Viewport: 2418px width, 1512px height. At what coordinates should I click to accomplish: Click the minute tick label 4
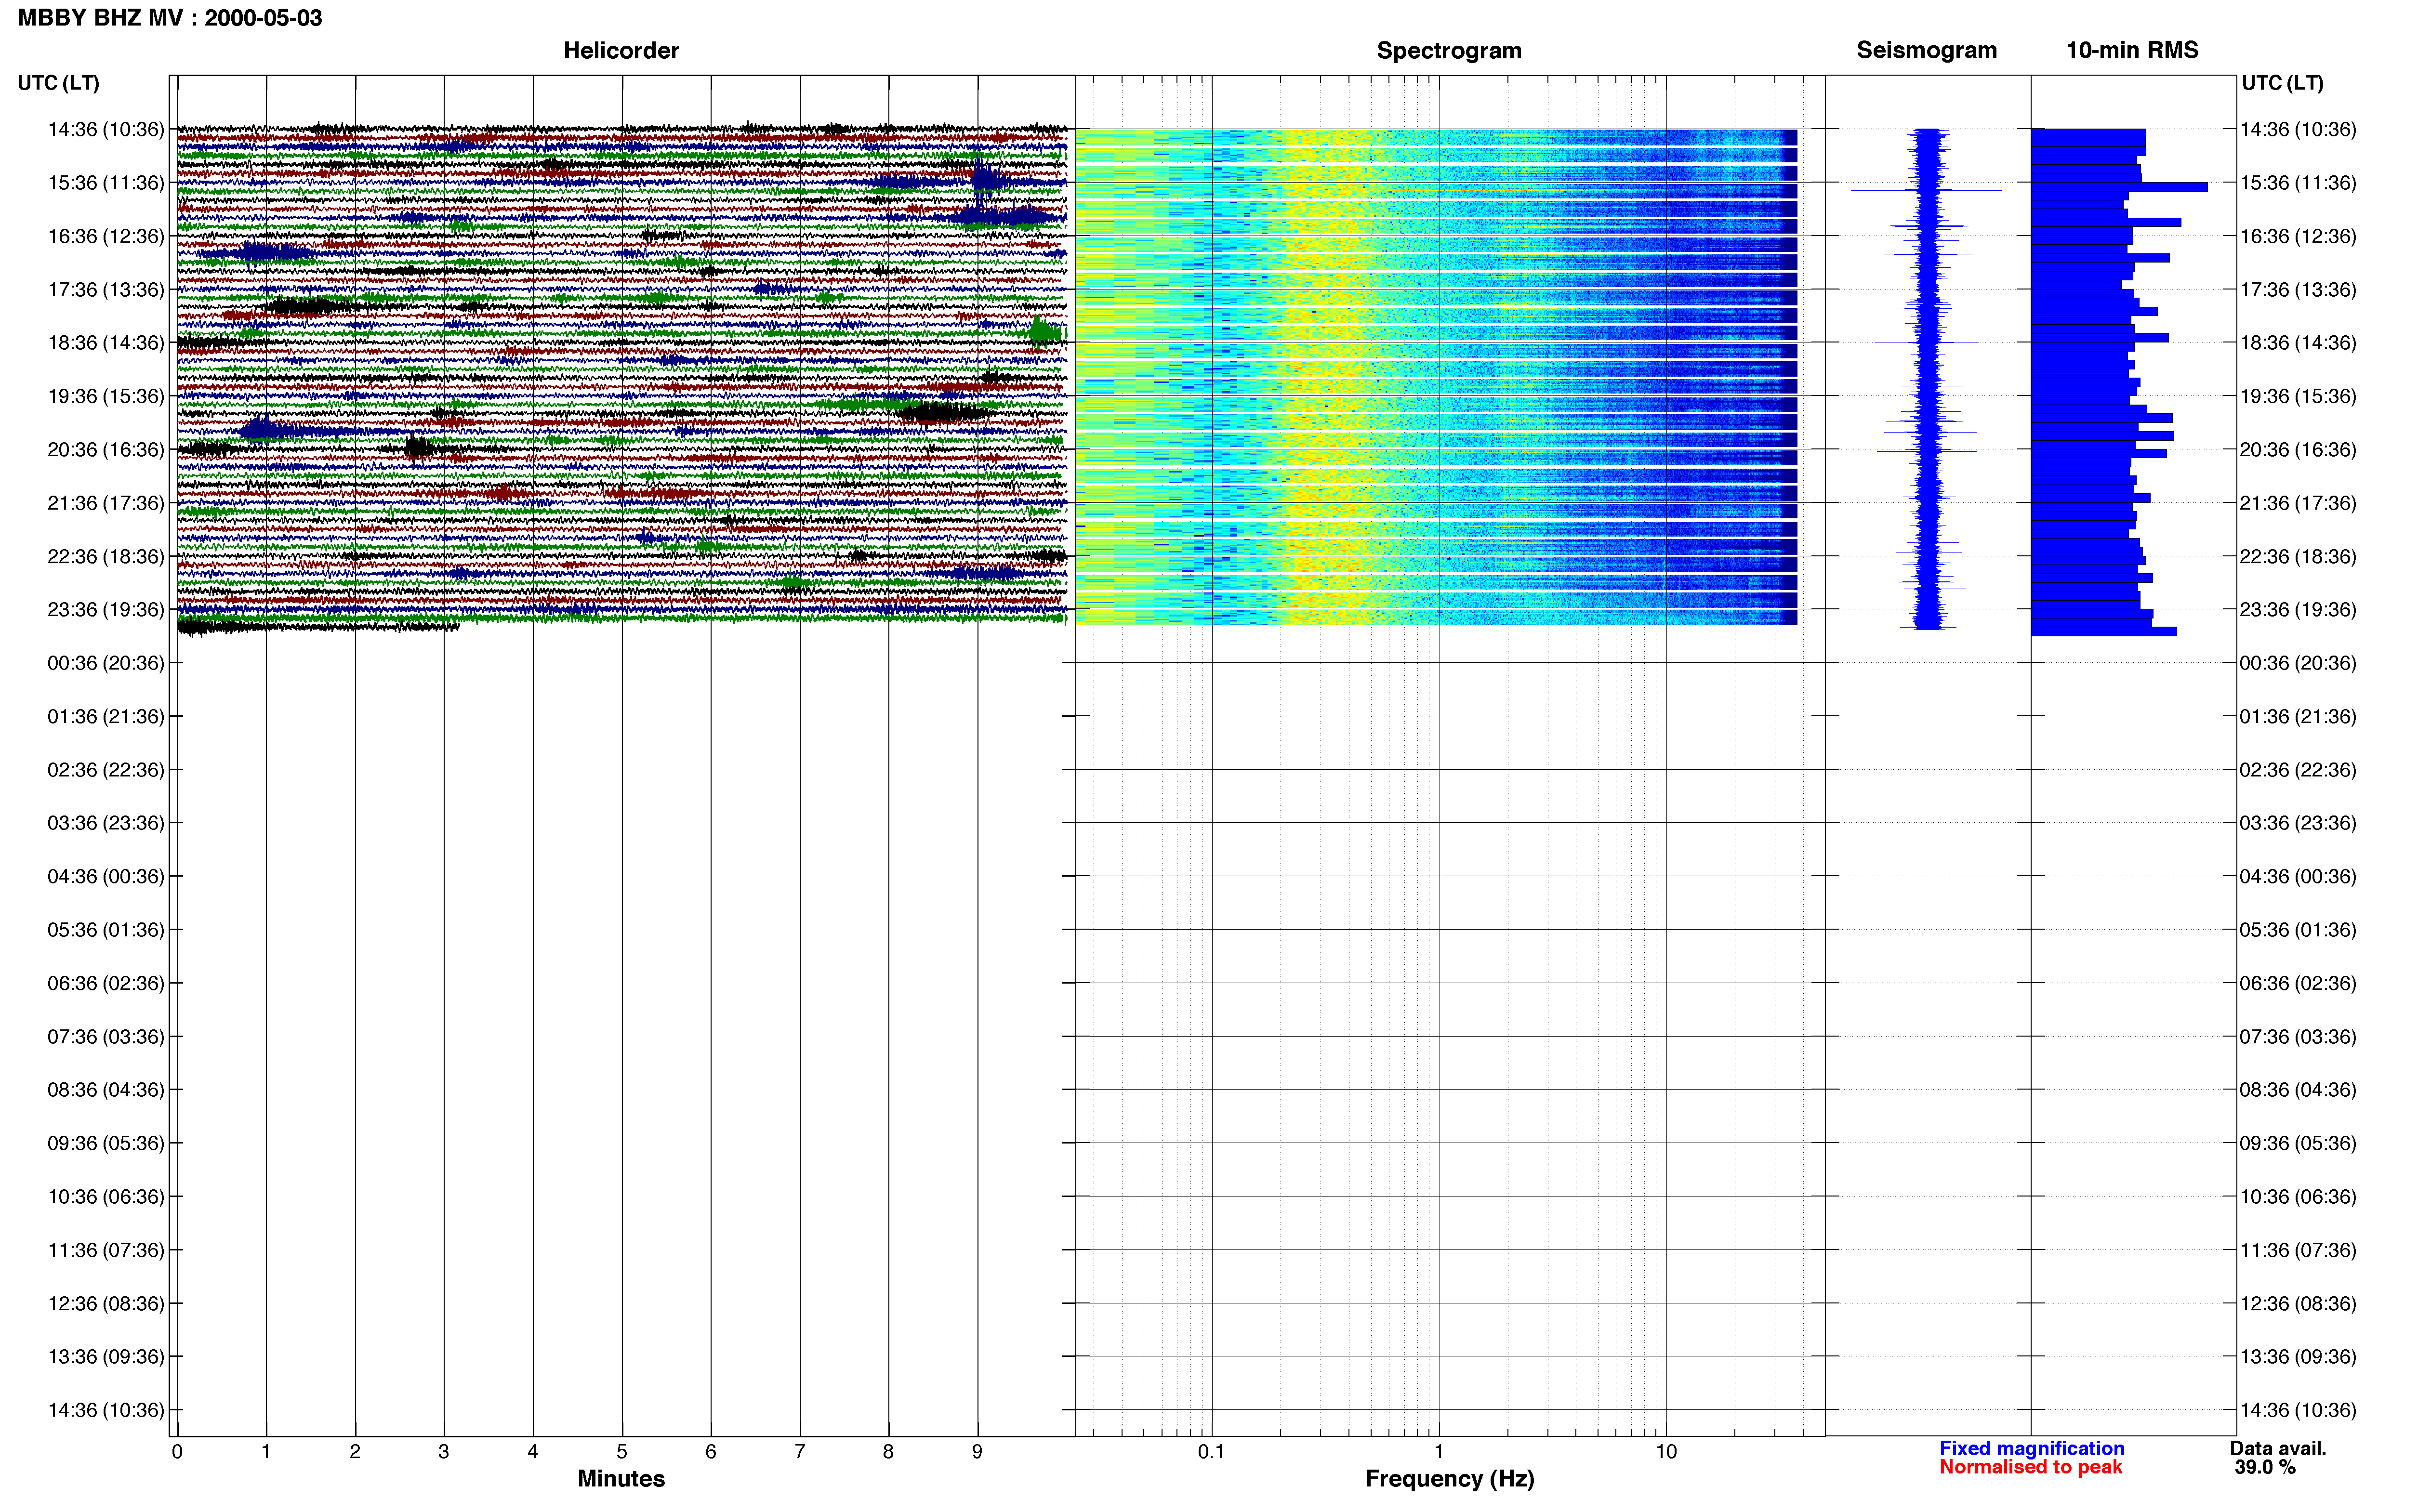[533, 1452]
